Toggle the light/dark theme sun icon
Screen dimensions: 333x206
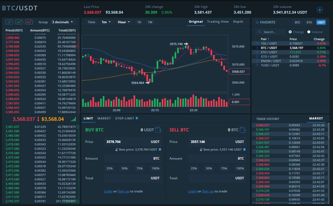pyautogui.click(x=319, y=10)
